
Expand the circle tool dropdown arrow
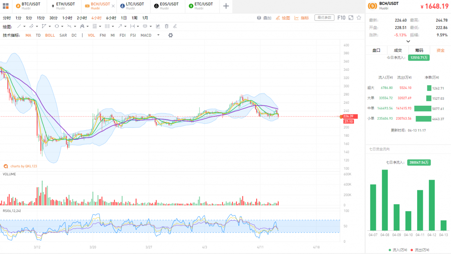[x=62, y=26]
